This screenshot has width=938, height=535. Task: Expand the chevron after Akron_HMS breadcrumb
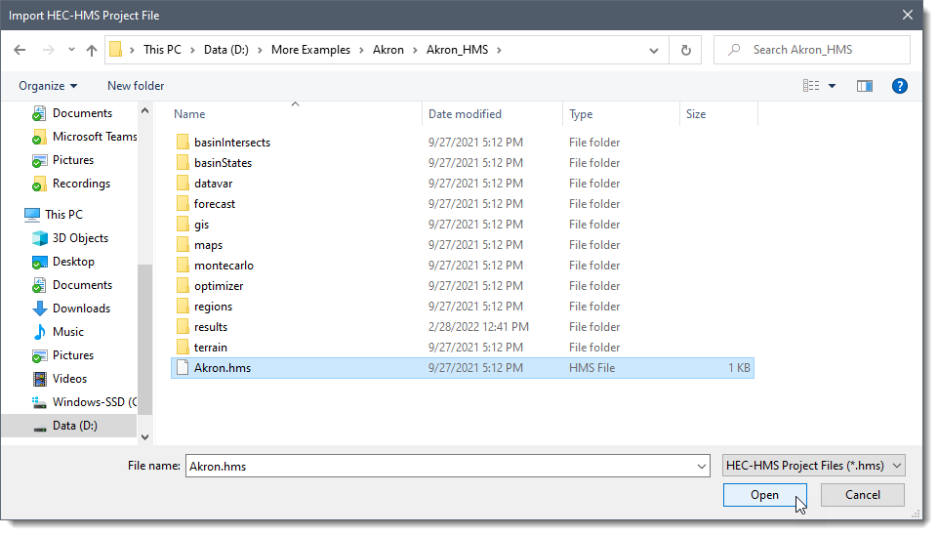tap(499, 50)
